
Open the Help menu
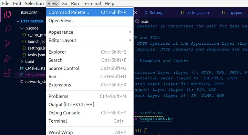click(x=109, y=3)
